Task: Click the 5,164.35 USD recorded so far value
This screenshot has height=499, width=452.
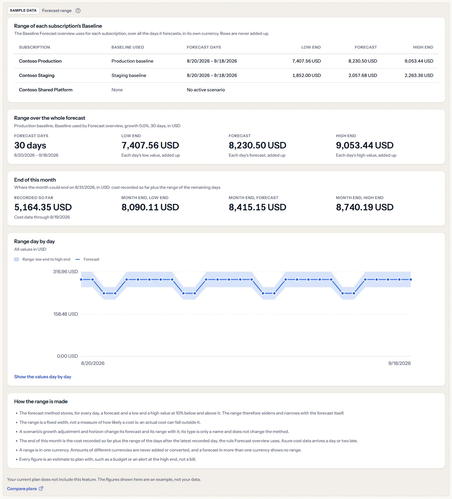Action: coord(43,207)
